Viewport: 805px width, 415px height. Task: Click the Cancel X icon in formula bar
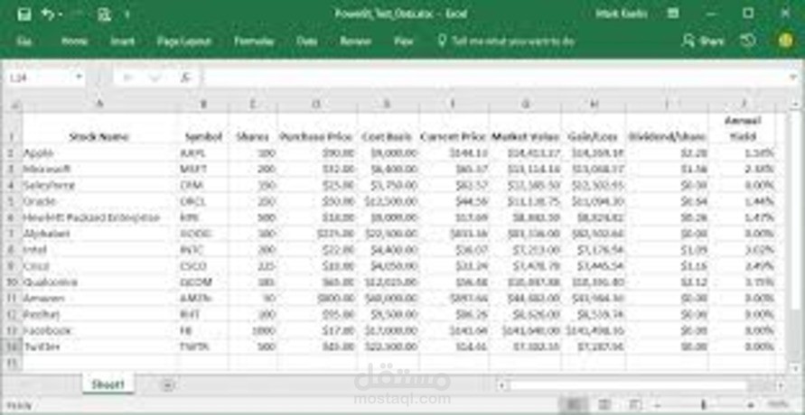coord(128,78)
